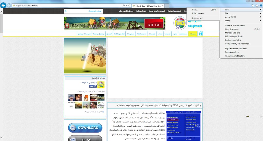Expand the Safety submenu
The height and width of the screenshot is (141, 263).
(241, 21)
